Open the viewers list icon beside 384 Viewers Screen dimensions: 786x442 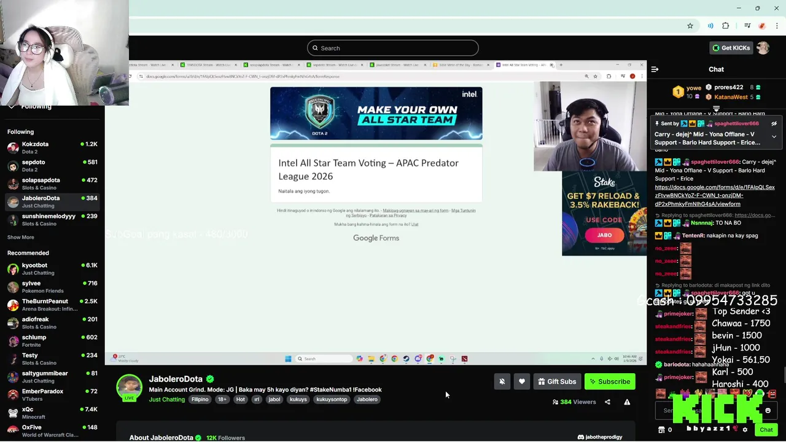click(555, 402)
